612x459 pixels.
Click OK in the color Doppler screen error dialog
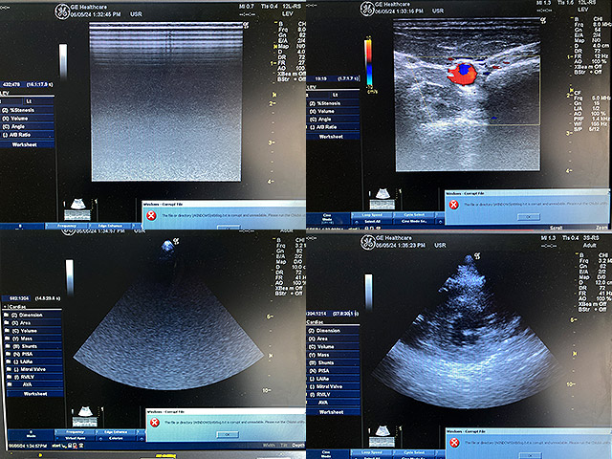529,217
